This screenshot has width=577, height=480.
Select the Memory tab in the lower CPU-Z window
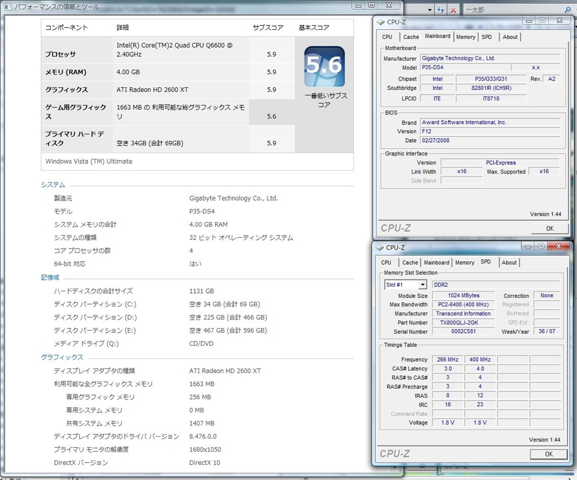tap(464, 263)
